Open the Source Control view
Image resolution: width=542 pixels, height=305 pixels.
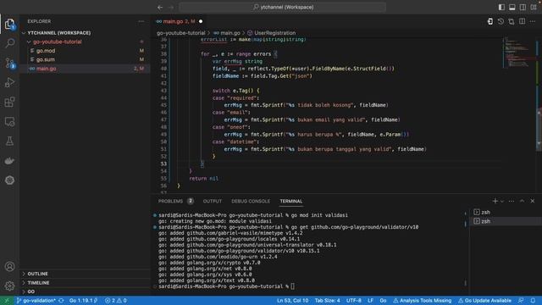(x=9, y=63)
